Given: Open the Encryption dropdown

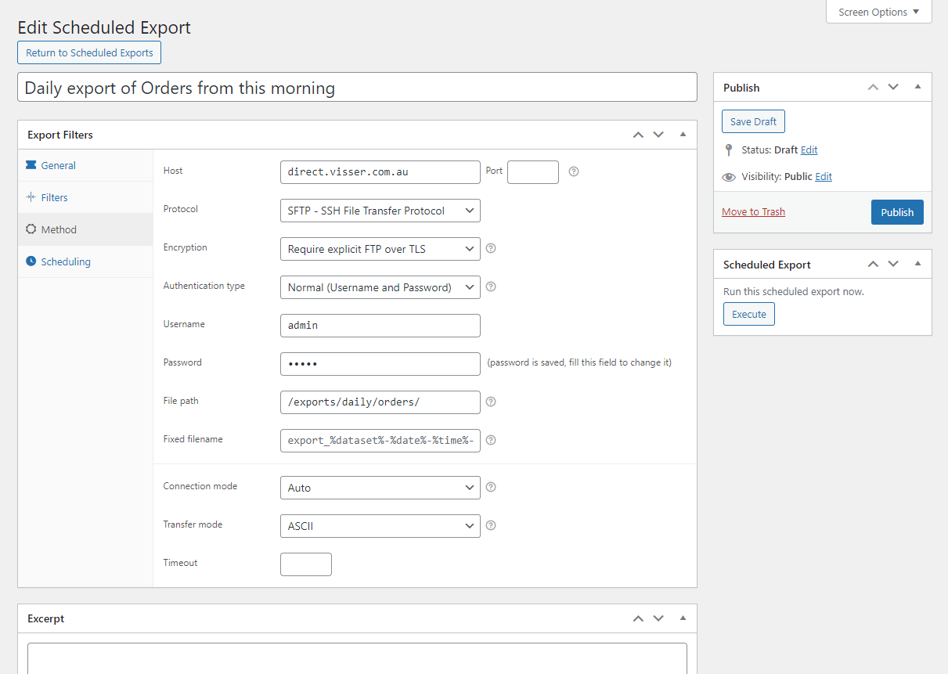Looking at the screenshot, I should point(380,249).
